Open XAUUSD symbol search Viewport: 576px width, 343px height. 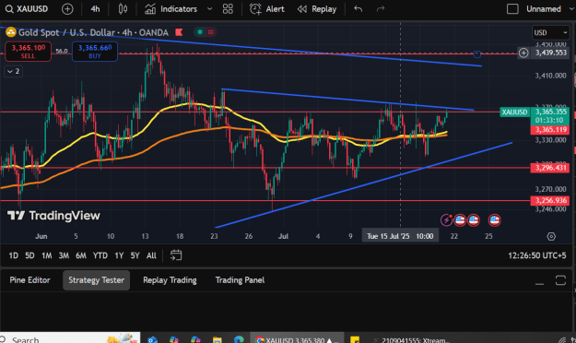(x=27, y=9)
